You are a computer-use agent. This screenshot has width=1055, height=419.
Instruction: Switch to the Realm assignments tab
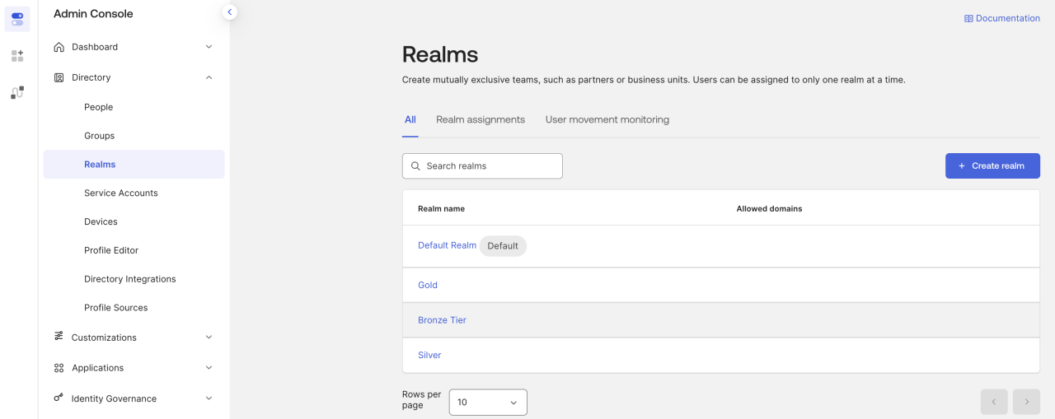tap(480, 119)
